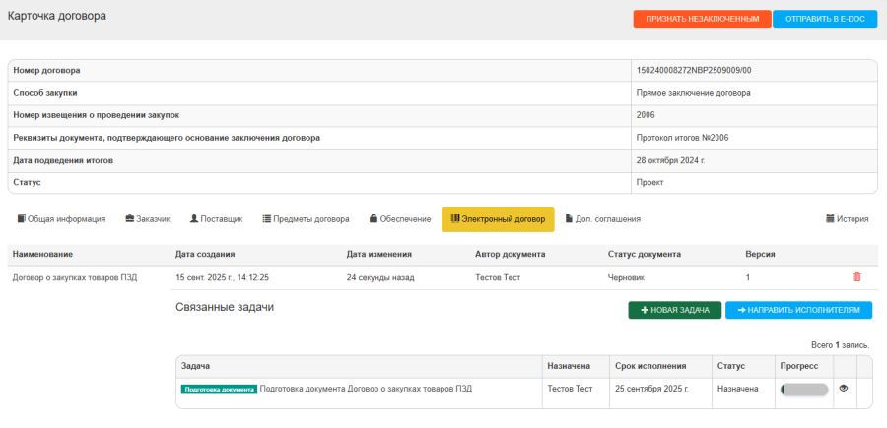
Task: Show the История tab
Action: [847, 219]
